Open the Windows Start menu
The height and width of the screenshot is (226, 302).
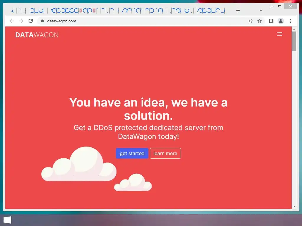[7, 220]
